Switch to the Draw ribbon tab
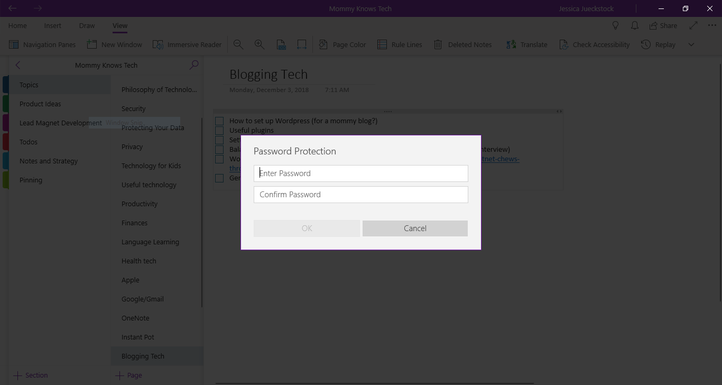Screen dimensions: 722x385 (x=87, y=25)
